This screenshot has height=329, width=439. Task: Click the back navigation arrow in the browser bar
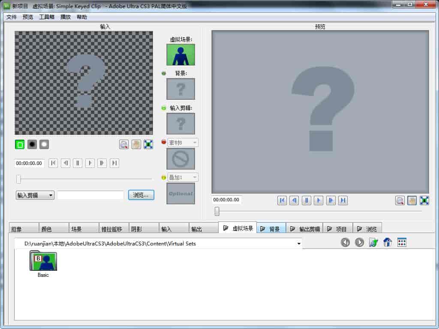pyautogui.click(x=346, y=242)
